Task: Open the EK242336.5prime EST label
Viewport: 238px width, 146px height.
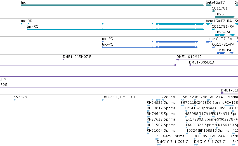Action: click(x=209, y=102)
